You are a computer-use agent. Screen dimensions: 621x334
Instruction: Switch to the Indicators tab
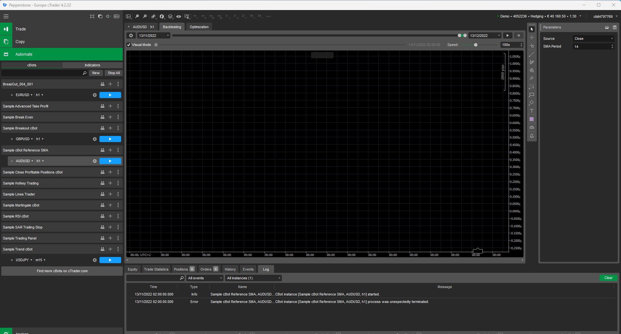pyautogui.click(x=92, y=65)
